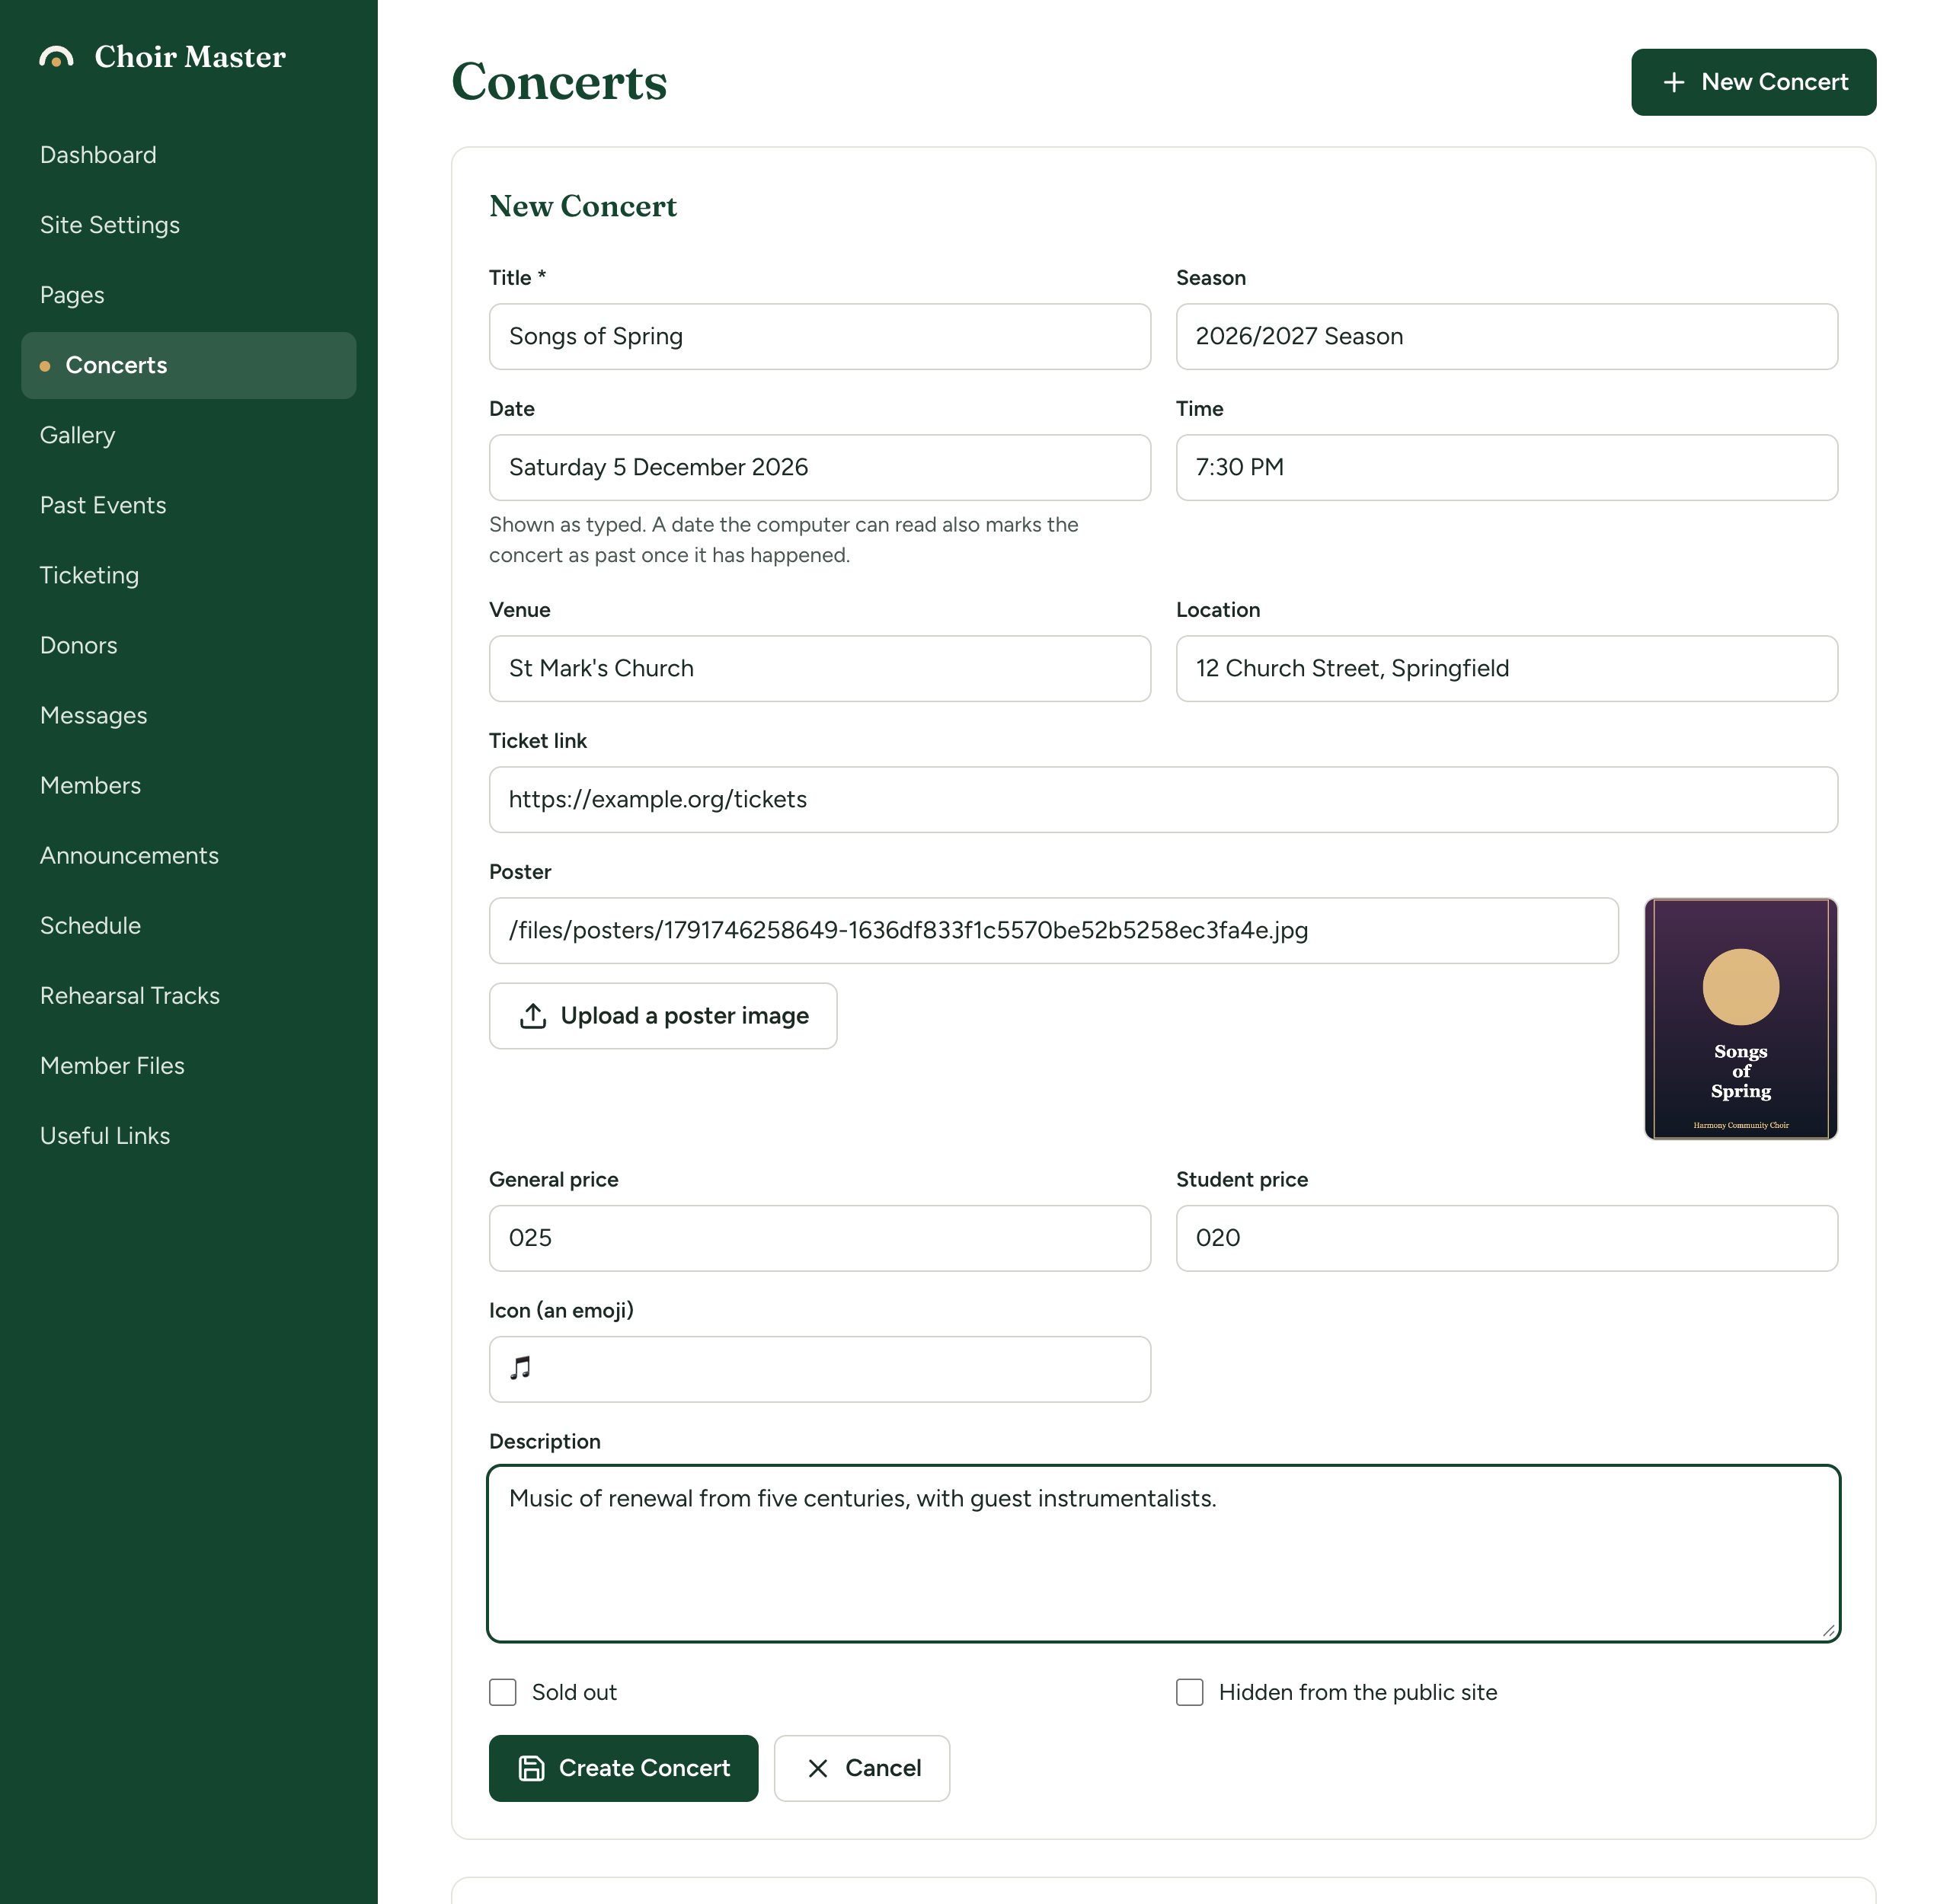
Task: Click the Choir Master logo icon
Action: [x=56, y=57]
